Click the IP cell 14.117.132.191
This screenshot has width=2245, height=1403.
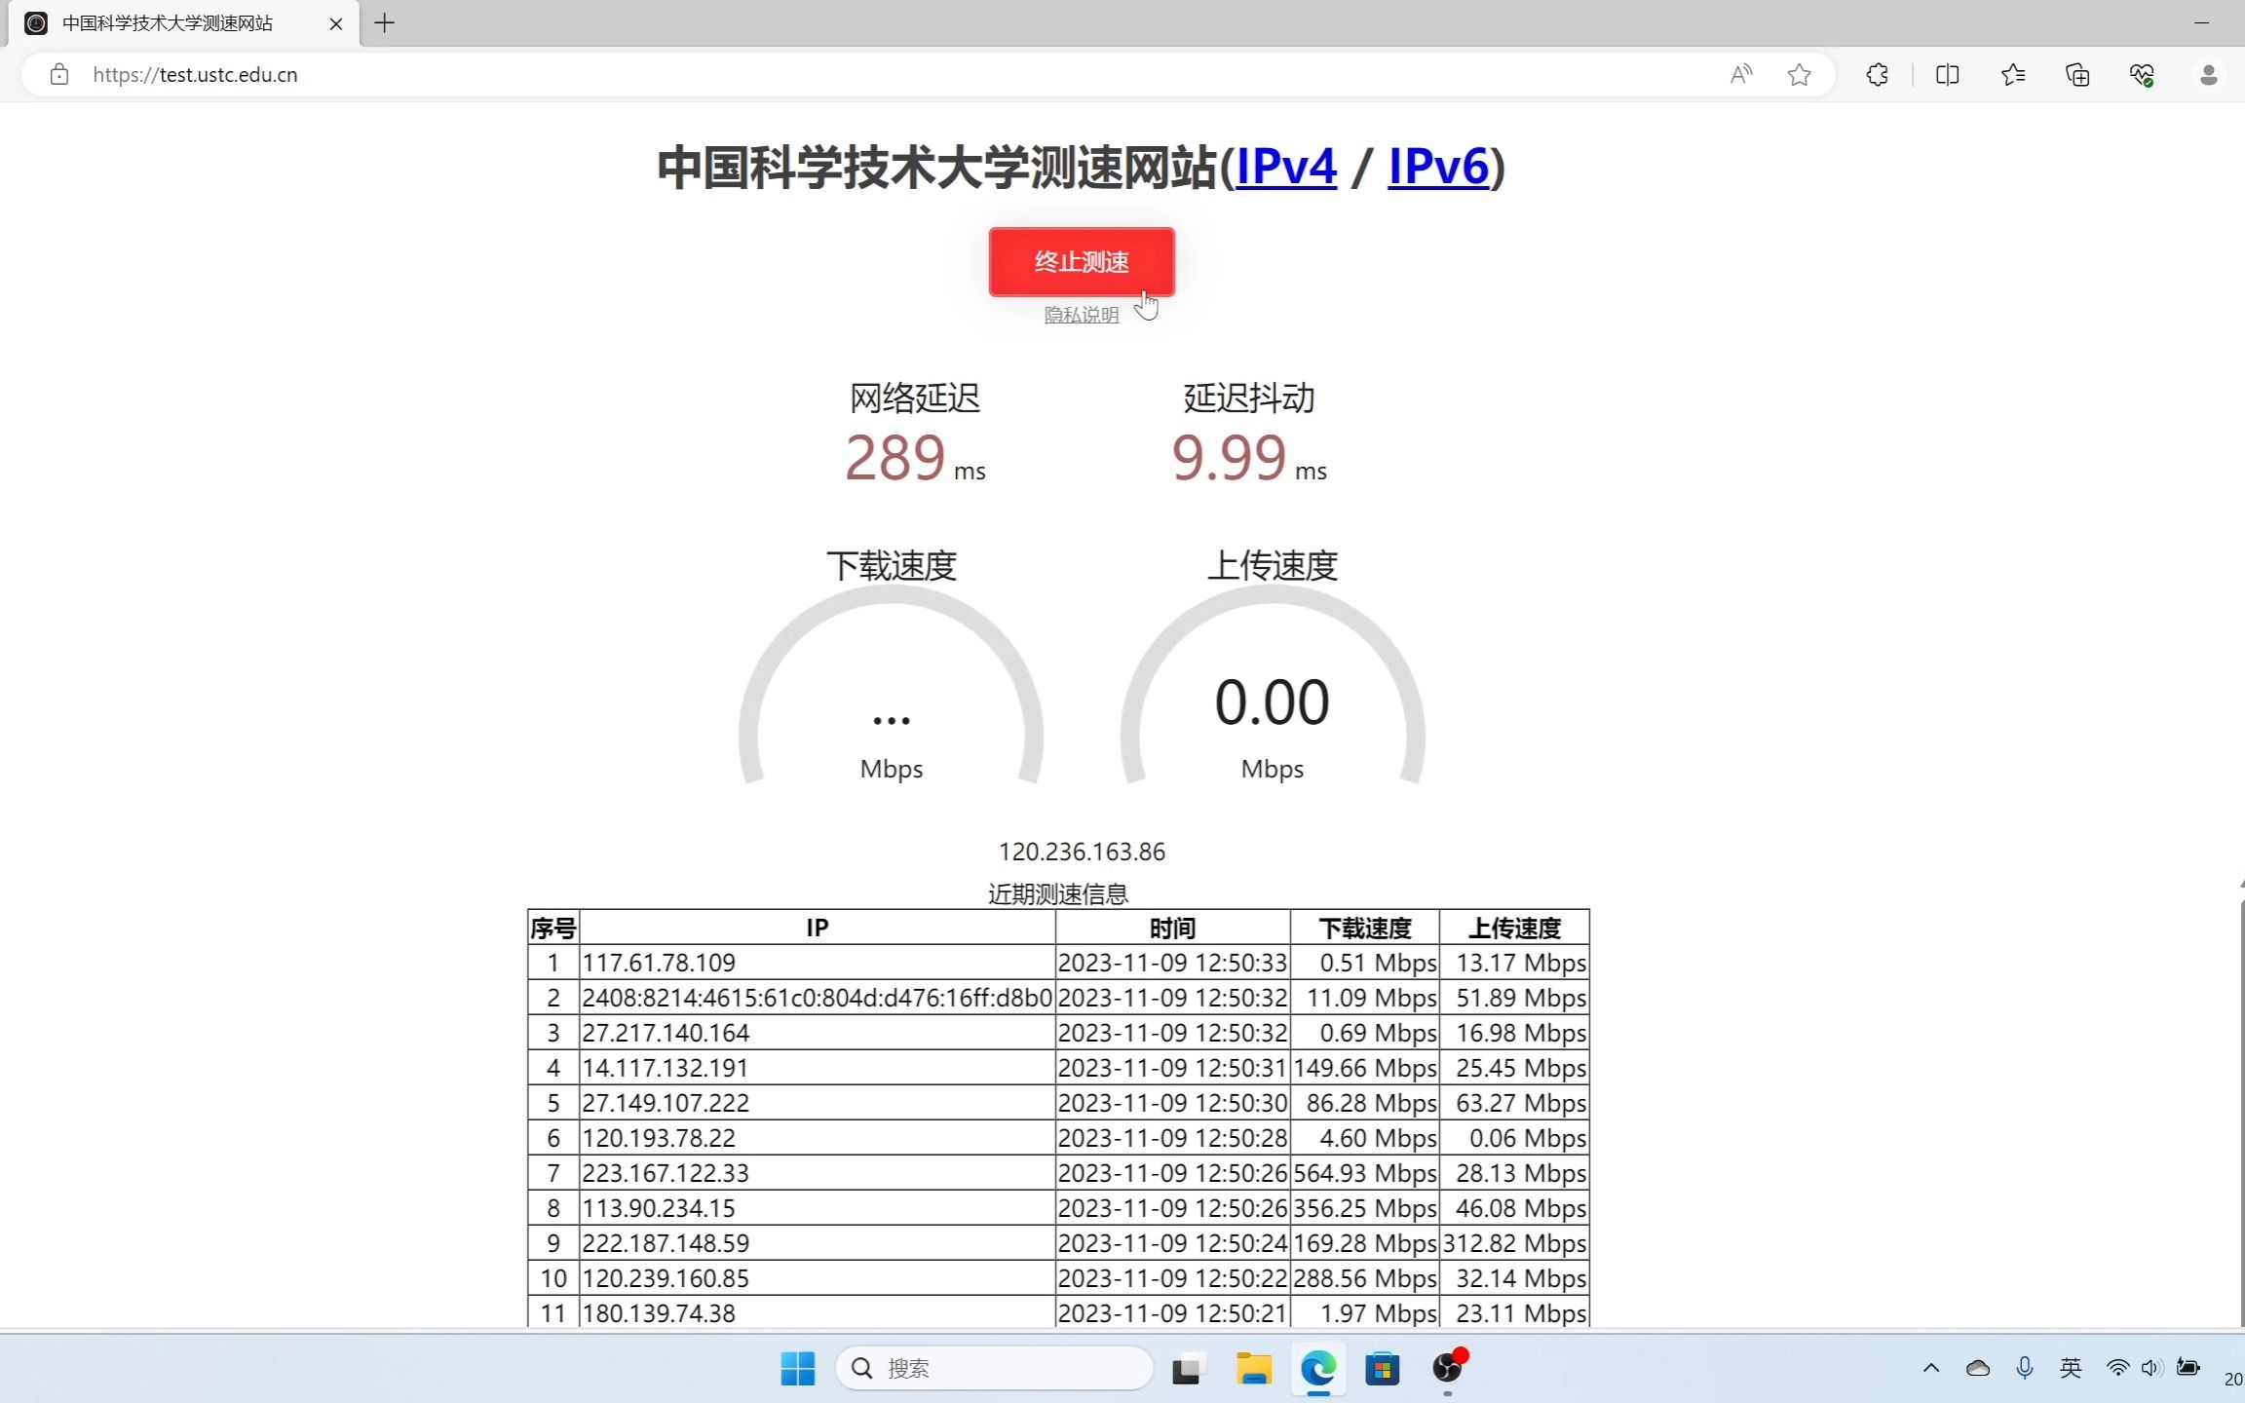pyautogui.click(x=818, y=1068)
